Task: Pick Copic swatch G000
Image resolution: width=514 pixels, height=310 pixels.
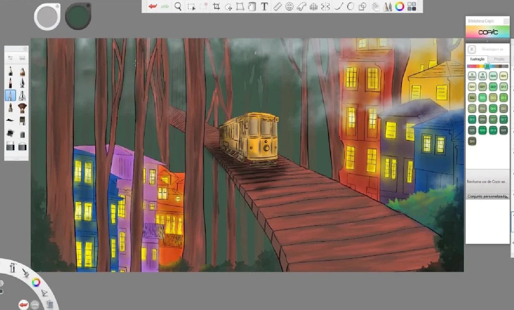Action: tap(483, 76)
